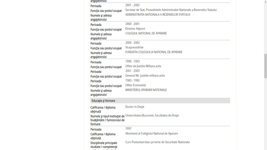Click 'Curs Postuniversitar pe teme de Securitate Nationala'
Viewport: 267px width, 150px height.
[157, 142]
